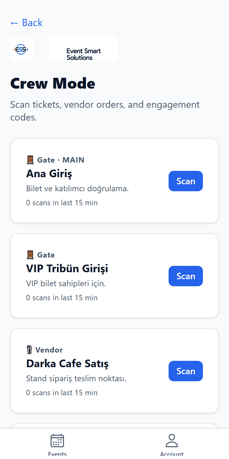Scan at the VIP Tribün Girişi gate

[x=186, y=276]
